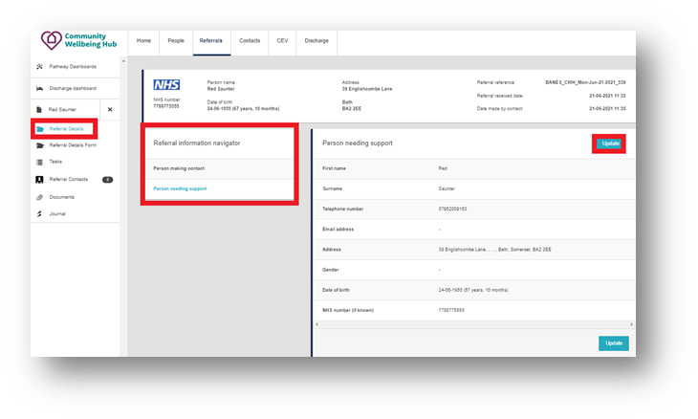Click the sidebar scroll up arrow

[123, 61]
